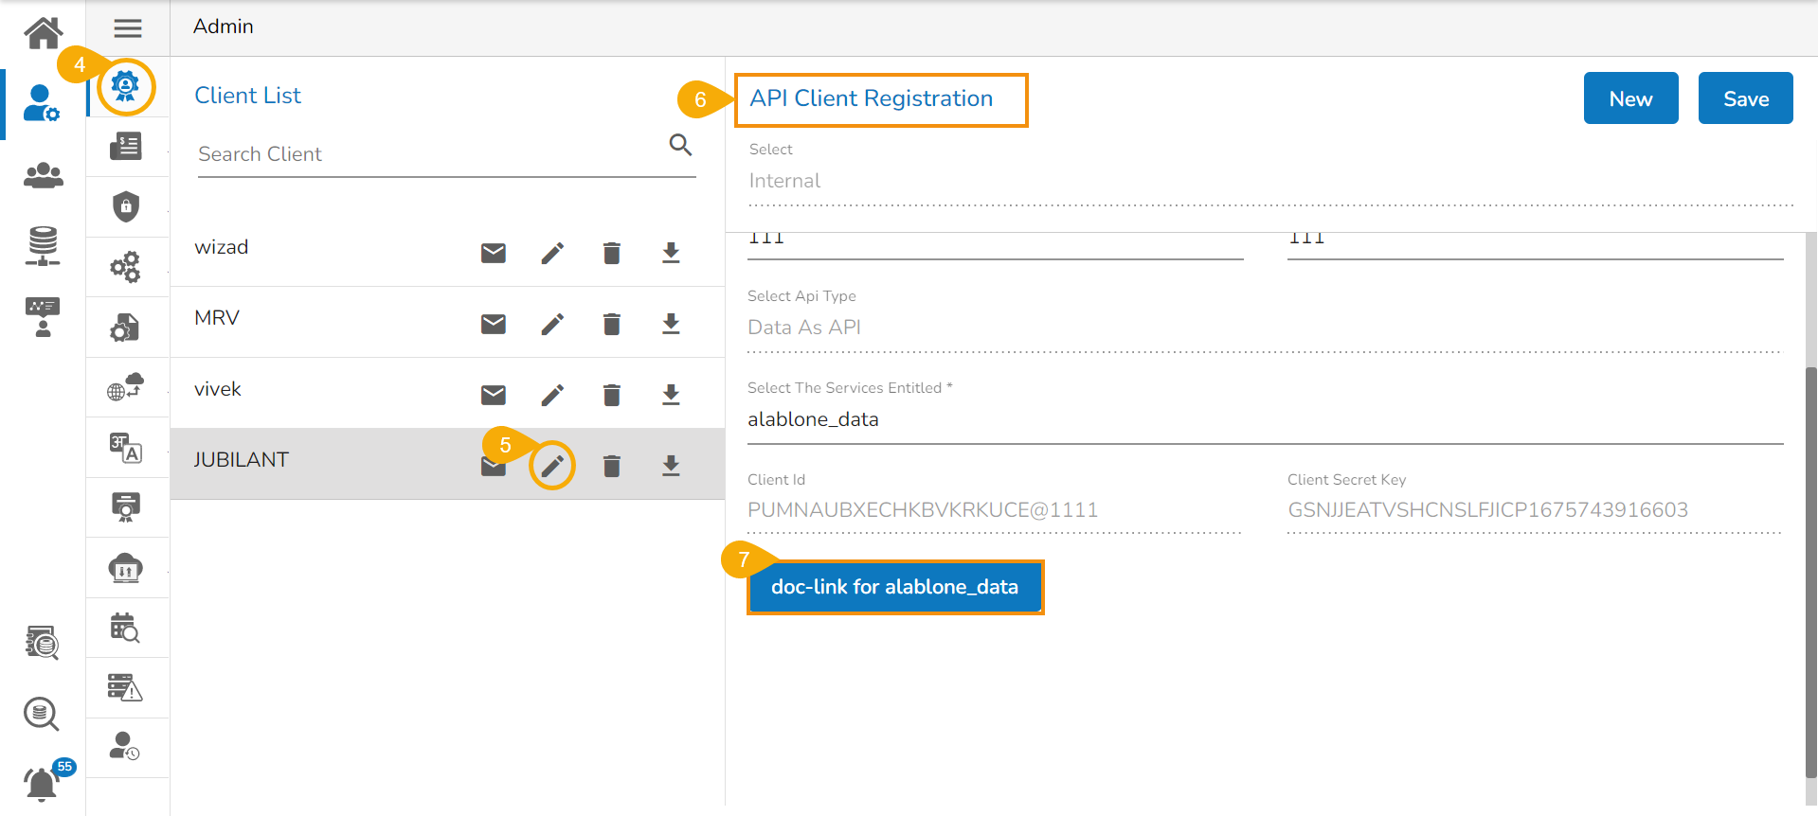The height and width of the screenshot is (816, 1818).
Task: Save the API client registration
Action: pyautogui.click(x=1745, y=98)
